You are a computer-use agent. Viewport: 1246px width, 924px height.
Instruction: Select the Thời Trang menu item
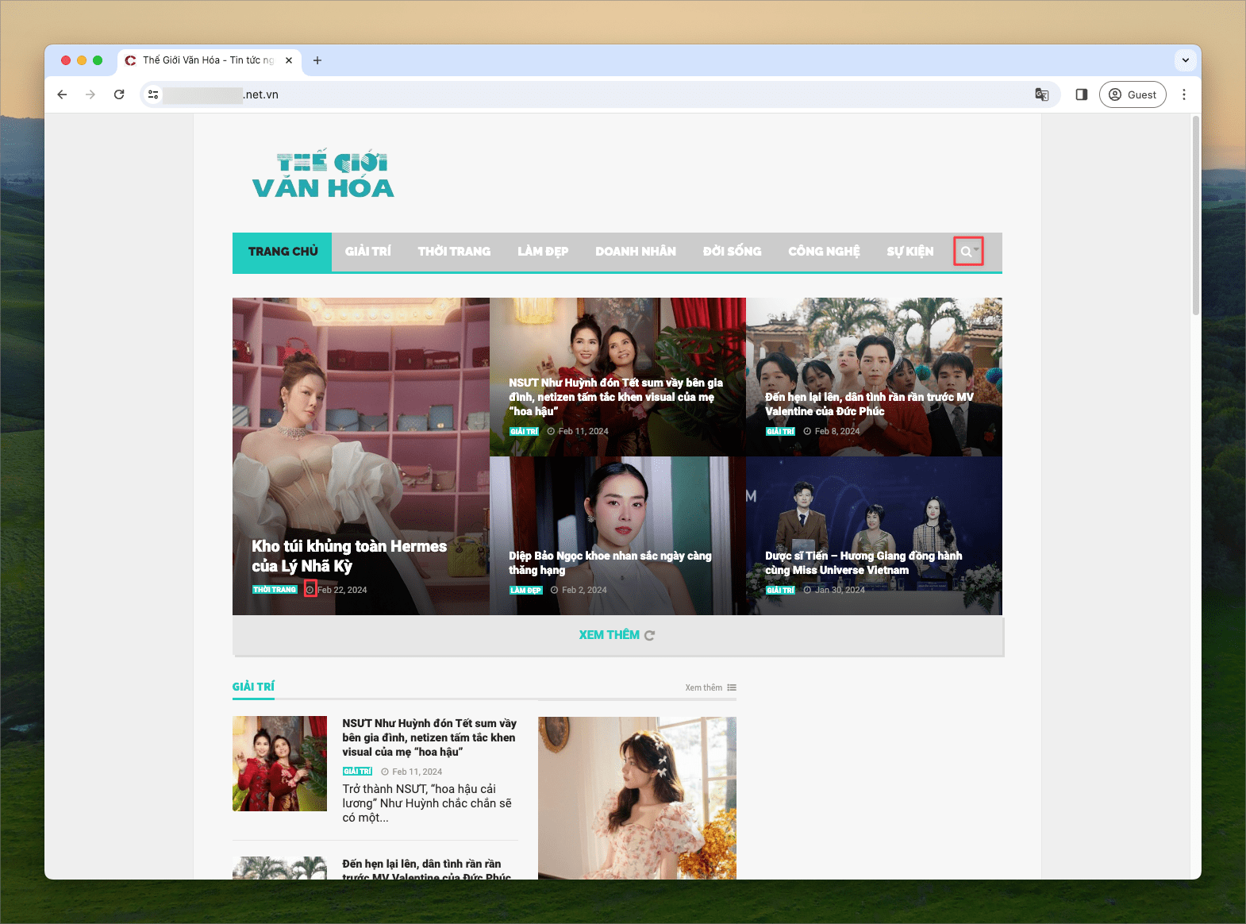coord(454,252)
